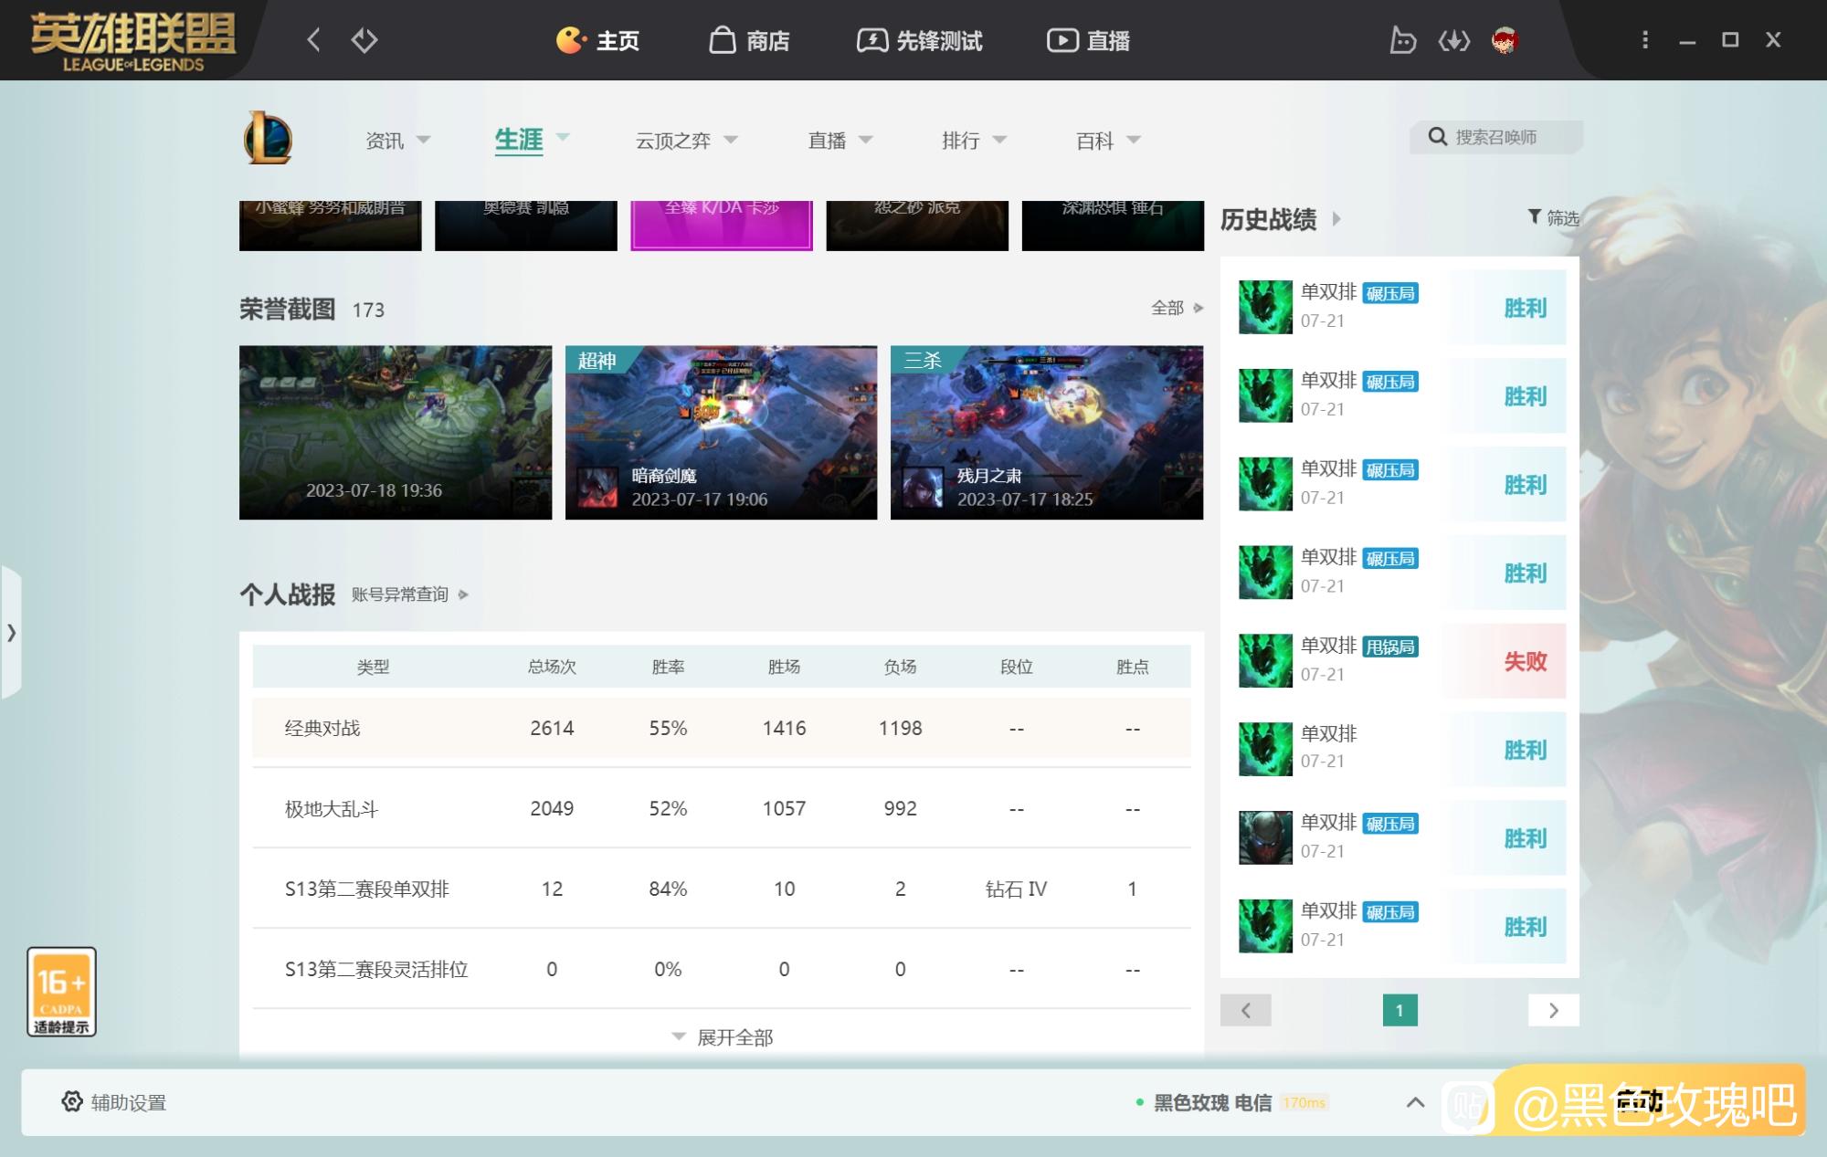Click the back navigation arrow
The height and width of the screenshot is (1157, 1827).
[x=313, y=40]
